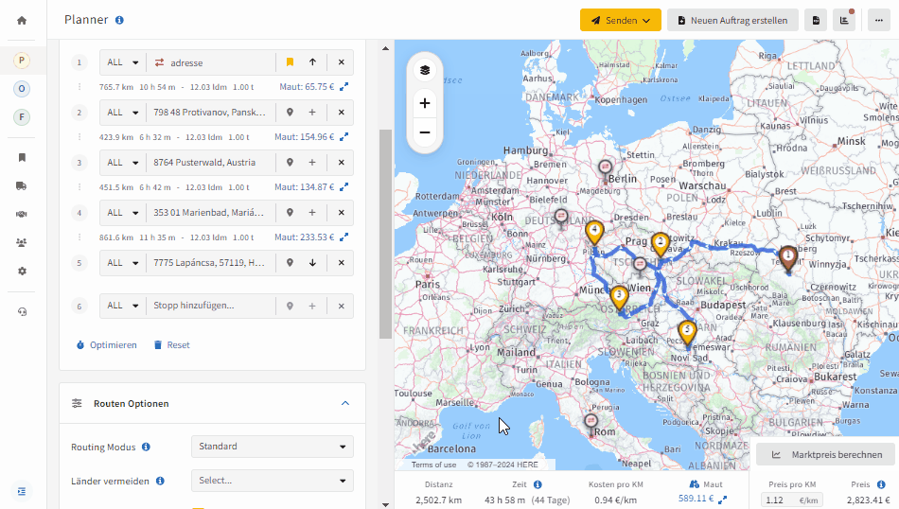
Task: Click the Stopp hinzufügen input field
Action: click(211, 306)
